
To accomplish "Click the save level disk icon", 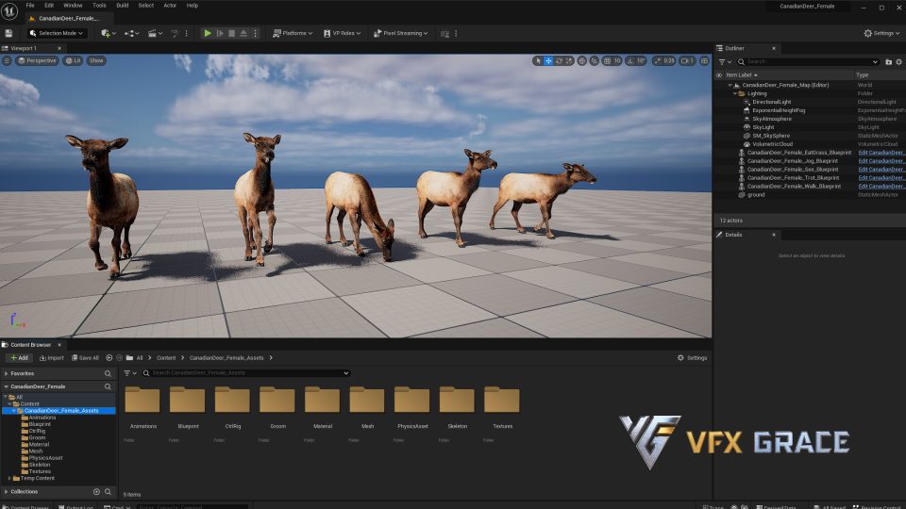I will pyautogui.click(x=8, y=33).
